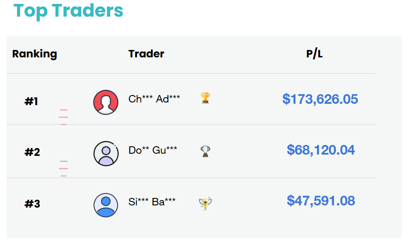Click the $68,120.04 profit value
This screenshot has width=410, height=247.
(x=321, y=150)
